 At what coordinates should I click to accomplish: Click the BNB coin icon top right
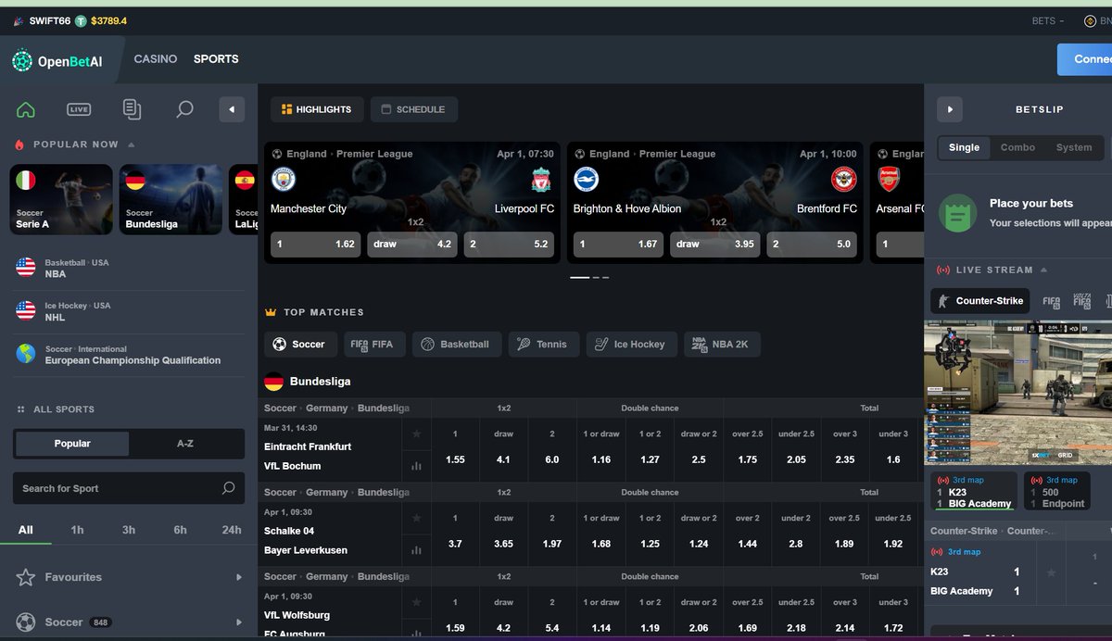tap(1090, 21)
